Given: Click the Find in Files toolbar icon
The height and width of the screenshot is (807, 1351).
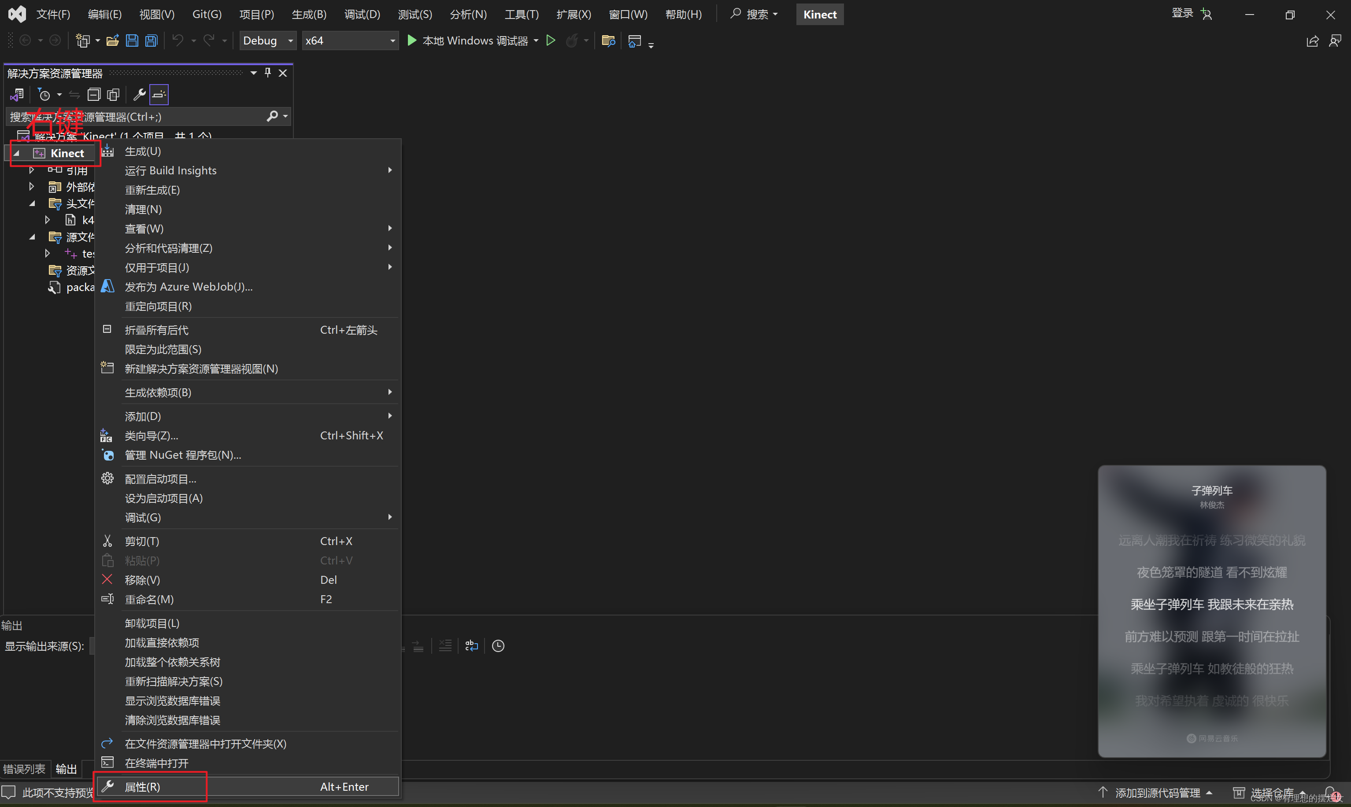Looking at the screenshot, I should pos(608,41).
